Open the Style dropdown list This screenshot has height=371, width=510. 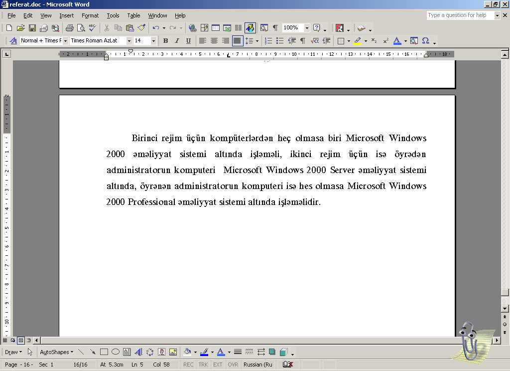[65, 41]
